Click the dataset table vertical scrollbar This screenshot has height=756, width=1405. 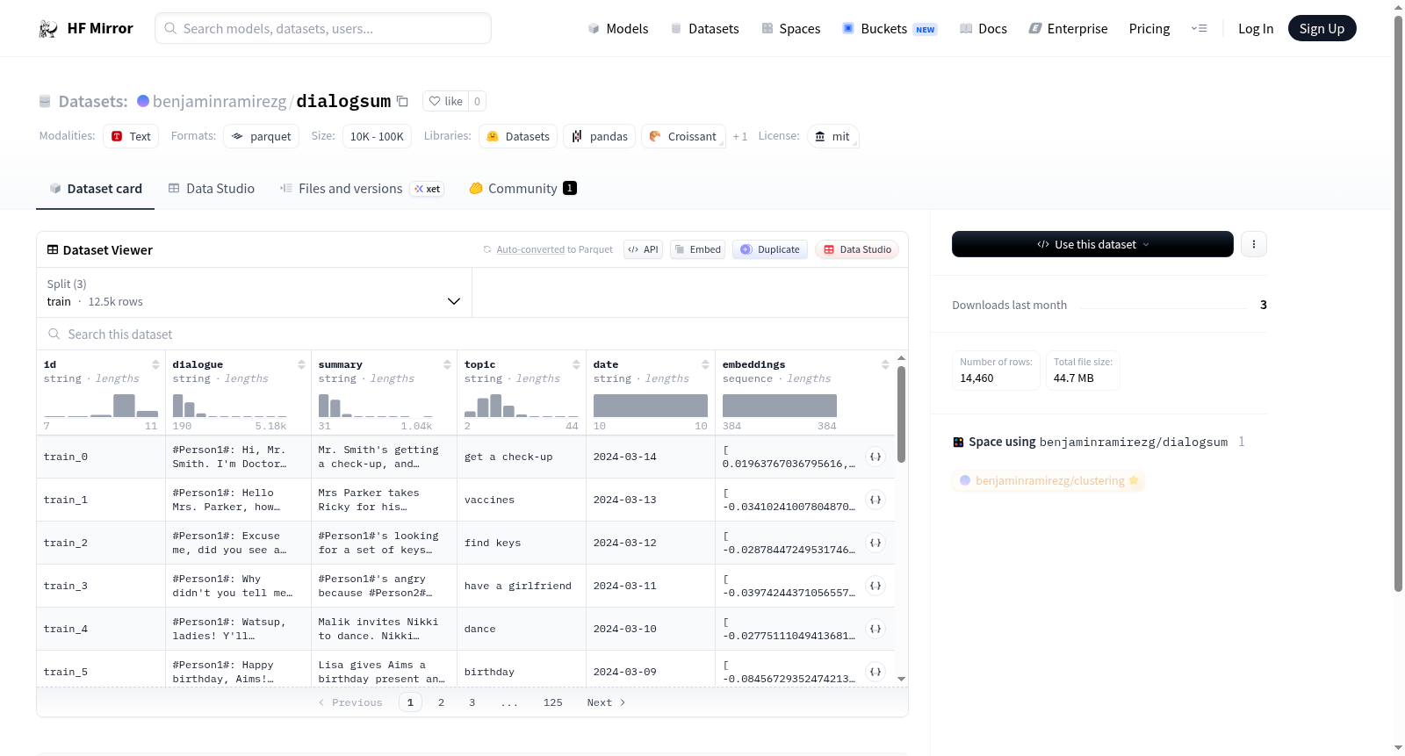coord(901,414)
